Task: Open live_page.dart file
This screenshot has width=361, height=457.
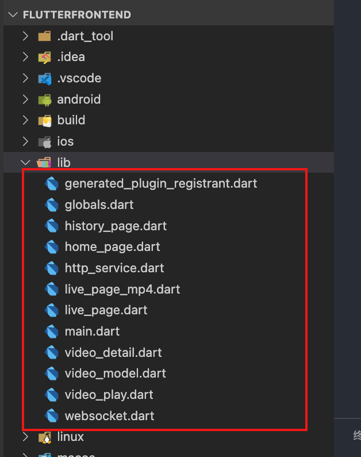Action: coord(106,310)
